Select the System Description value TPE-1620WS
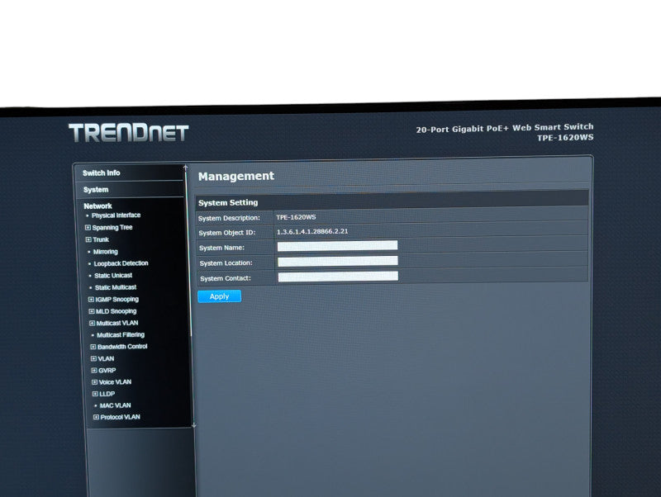The width and height of the screenshot is (661, 497). pyautogui.click(x=296, y=217)
